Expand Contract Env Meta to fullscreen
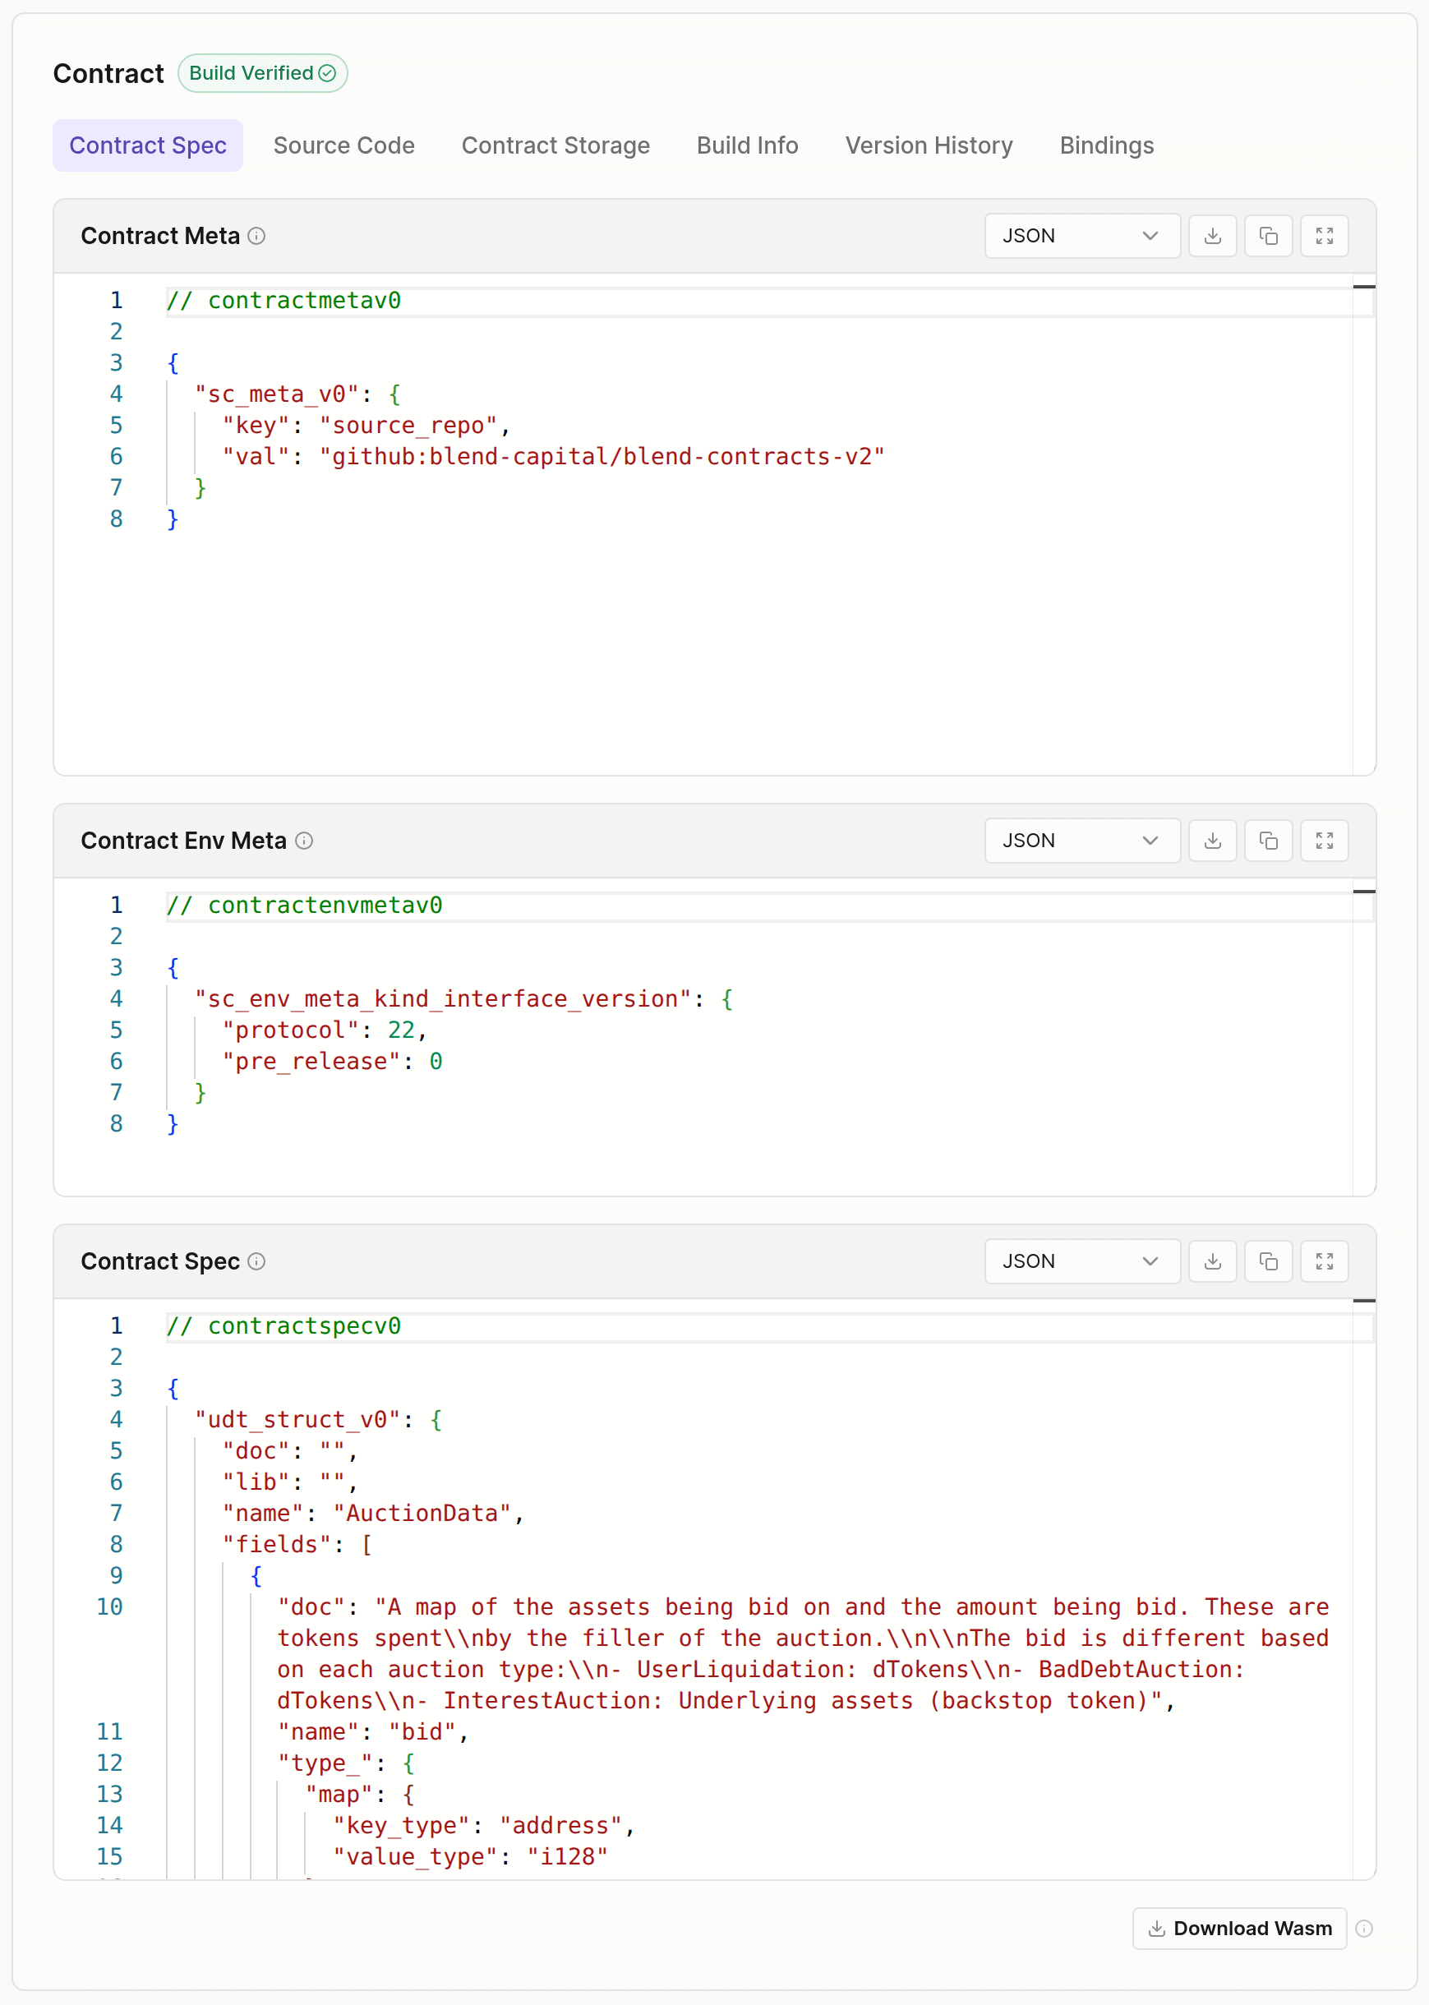Image resolution: width=1429 pixels, height=2005 pixels. (1325, 840)
